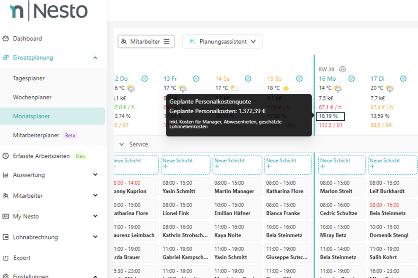The image size is (418, 278).
Task: Toggle the checkmark circle for 16 Mo
Action: [x=351, y=79]
